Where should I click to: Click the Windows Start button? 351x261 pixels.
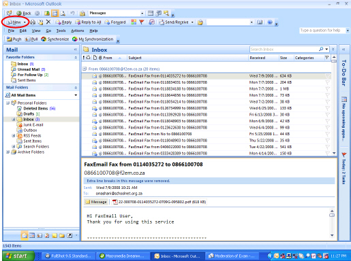pyautogui.click(x=18, y=256)
